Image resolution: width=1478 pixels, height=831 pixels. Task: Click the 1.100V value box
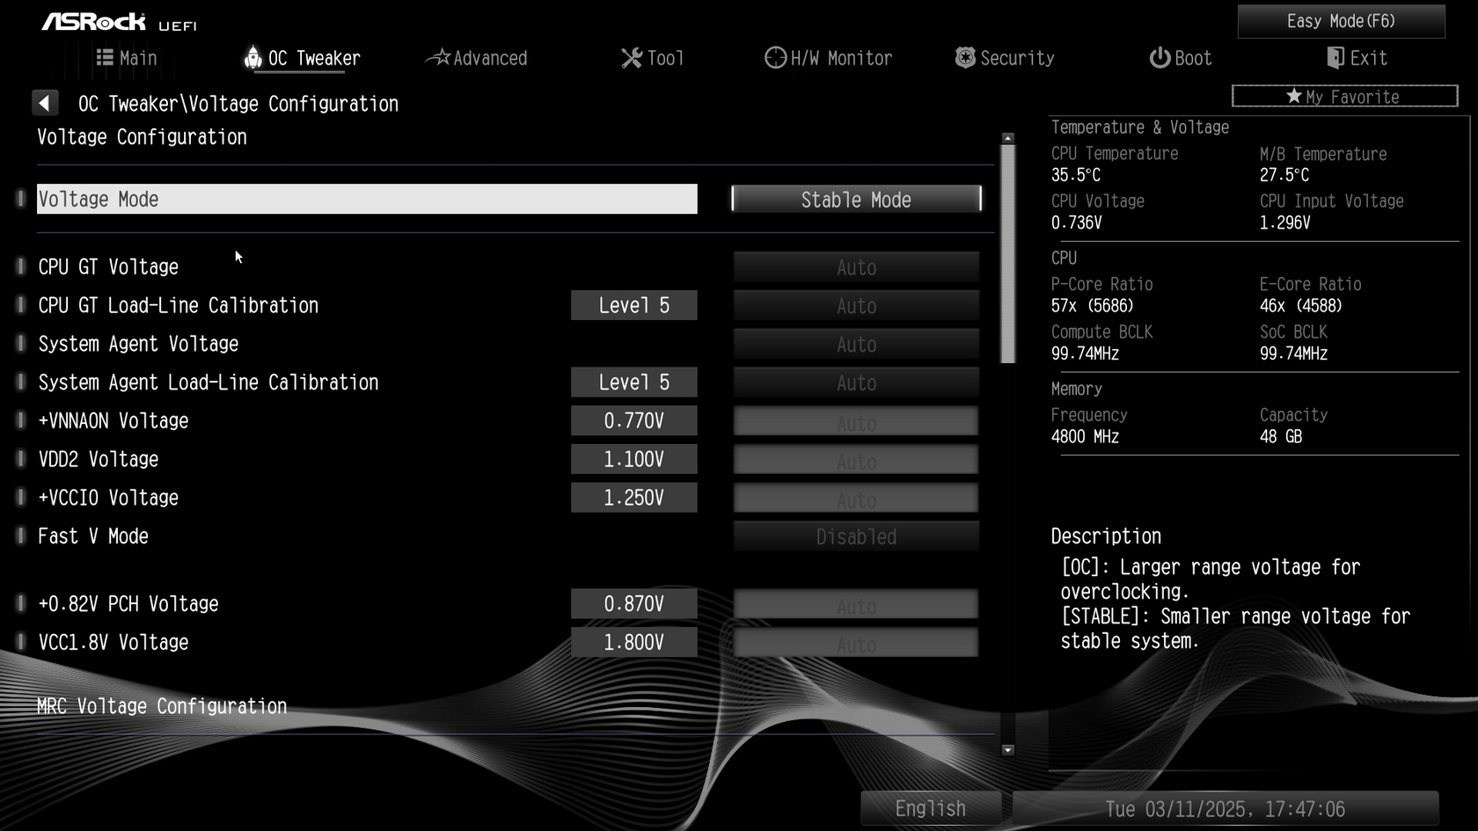pyautogui.click(x=633, y=459)
